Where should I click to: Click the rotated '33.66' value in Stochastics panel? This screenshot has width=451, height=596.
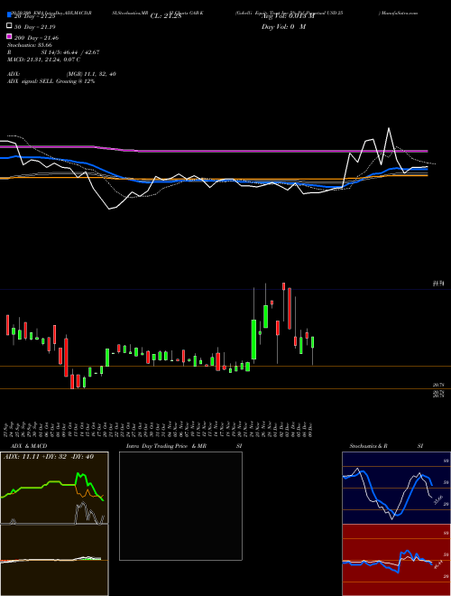438,498
